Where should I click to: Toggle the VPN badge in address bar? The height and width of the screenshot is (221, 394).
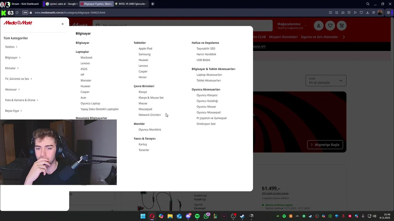point(25,13)
